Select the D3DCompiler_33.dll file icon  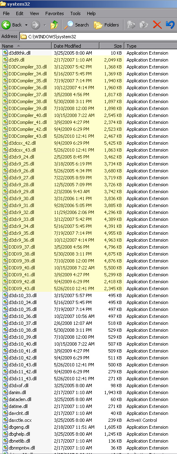(5, 67)
